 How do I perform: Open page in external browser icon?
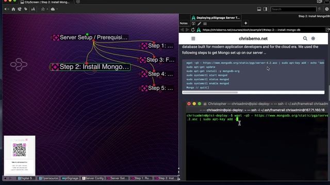pos(328,30)
